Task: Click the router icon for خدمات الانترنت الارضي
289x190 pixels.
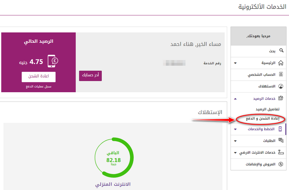Action: tap(281, 152)
